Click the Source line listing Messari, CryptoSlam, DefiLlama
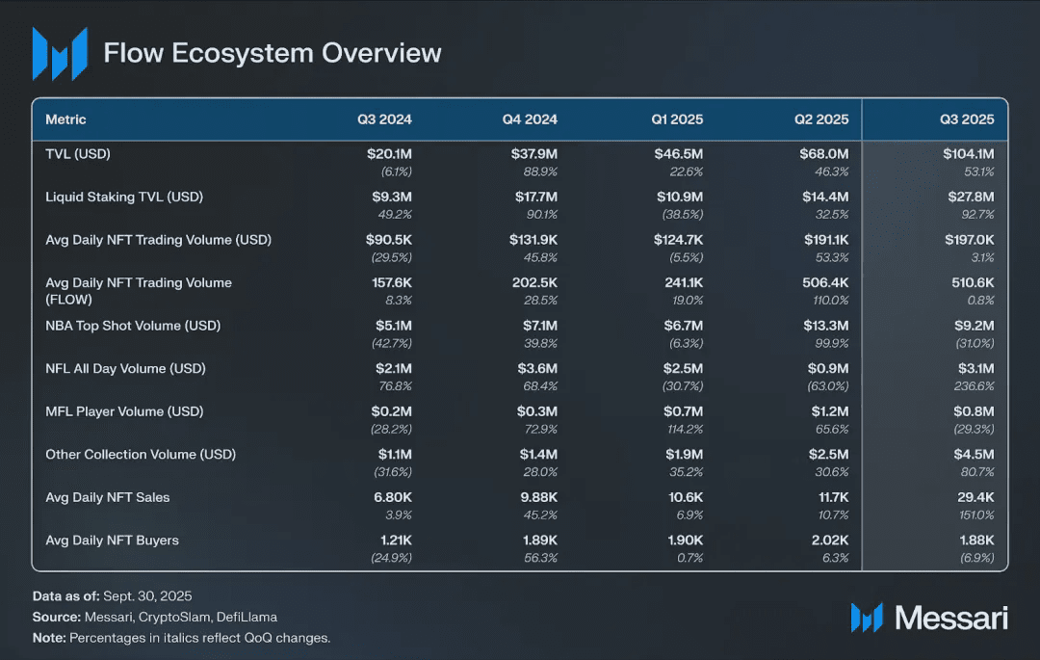This screenshot has width=1040, height=660. pos(161,617)
